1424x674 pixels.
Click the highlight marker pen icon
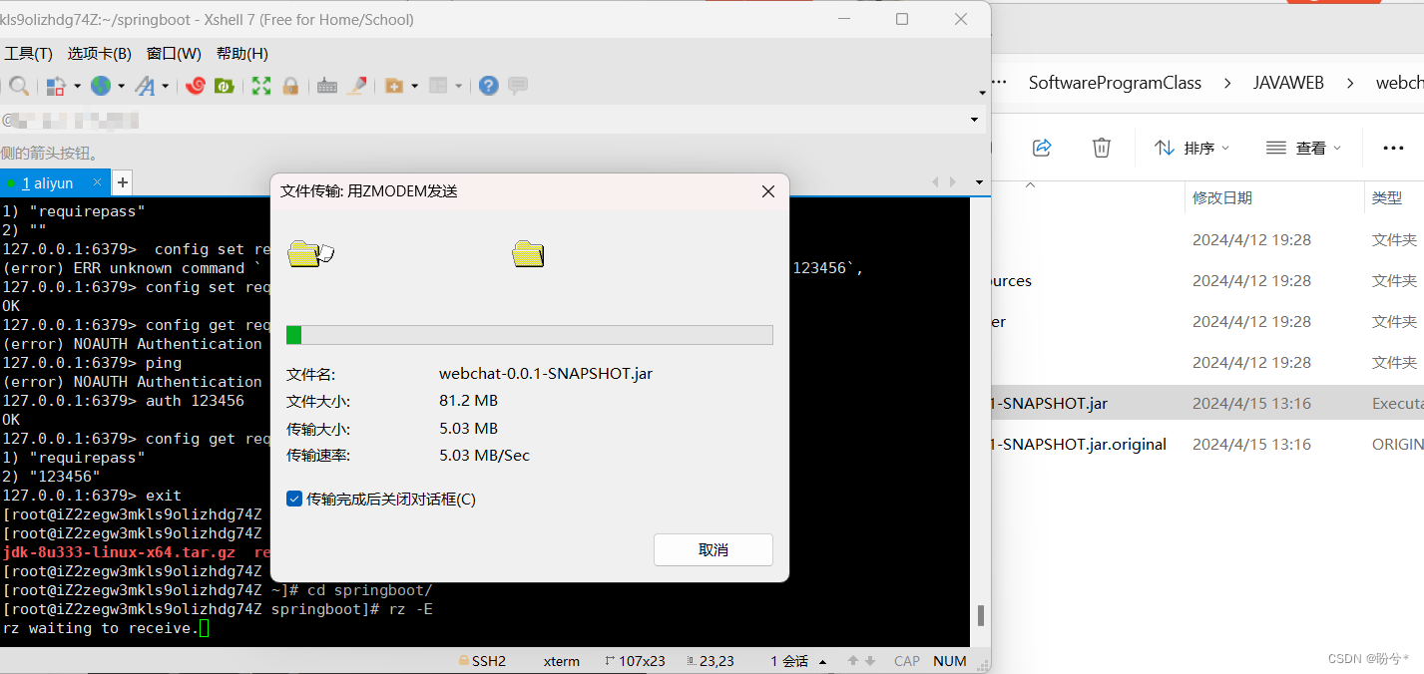click(x=356, y=86)
